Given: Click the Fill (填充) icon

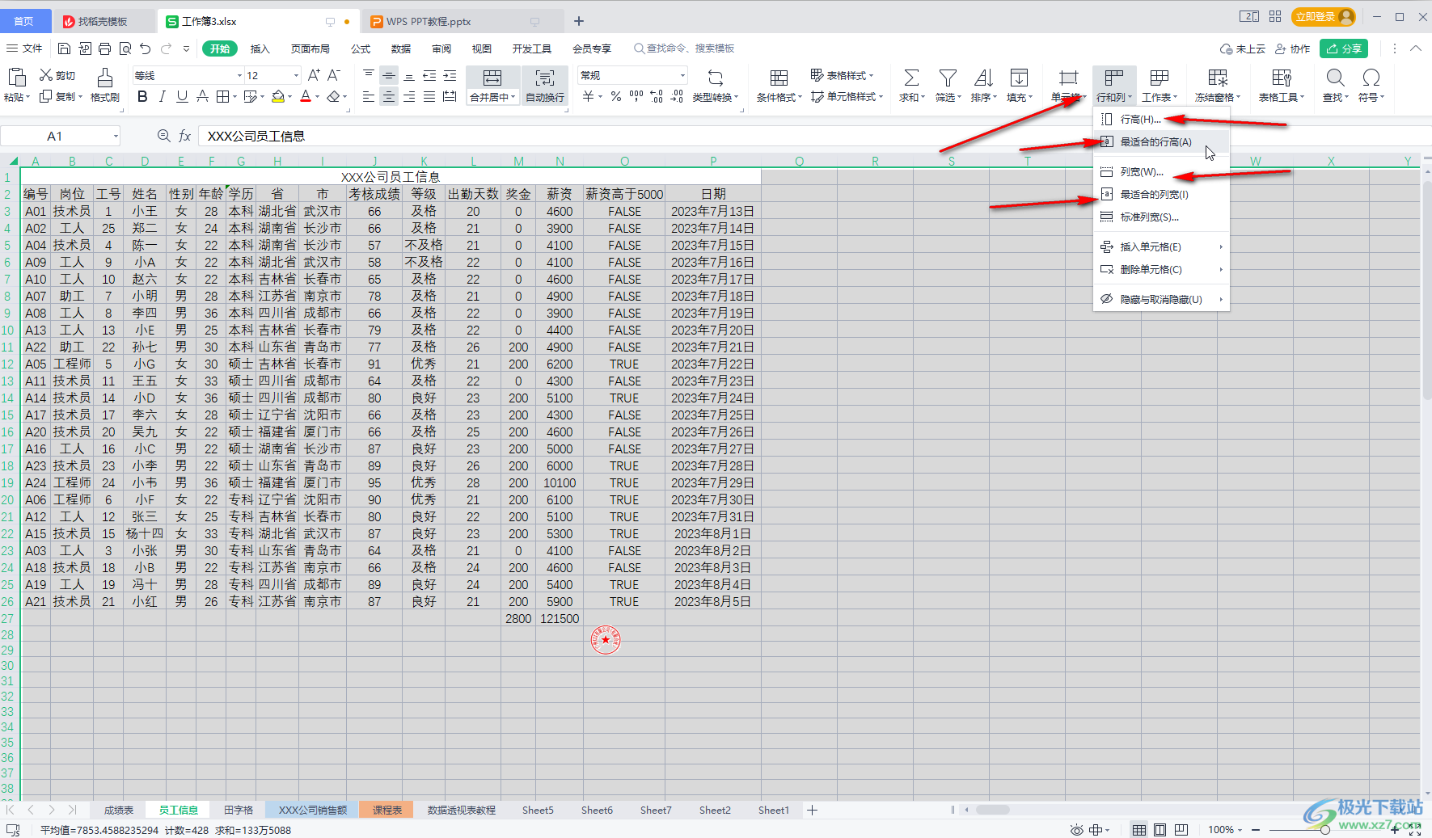Looking at the screenshot, I should point(1020,78).
